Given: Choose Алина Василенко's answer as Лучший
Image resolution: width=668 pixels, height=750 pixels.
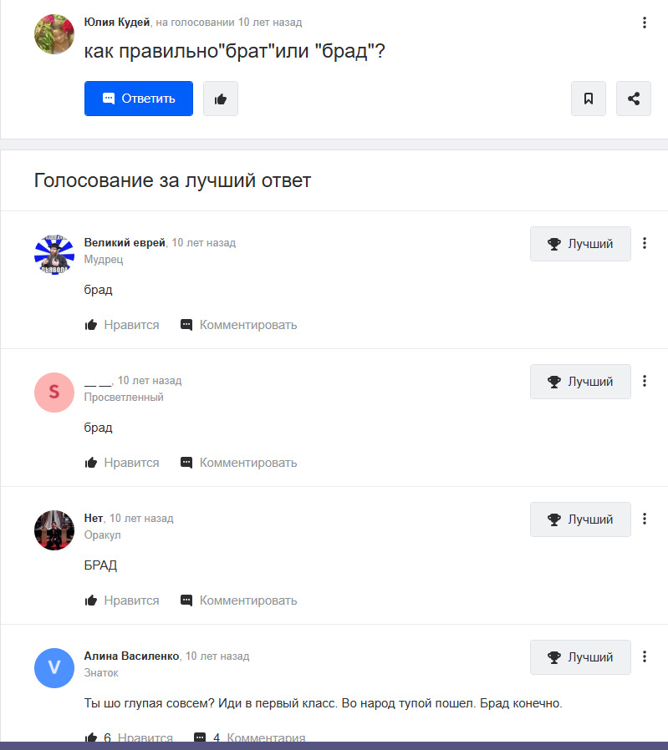Looking at the screenshot, I should click(x=580, y=657).
